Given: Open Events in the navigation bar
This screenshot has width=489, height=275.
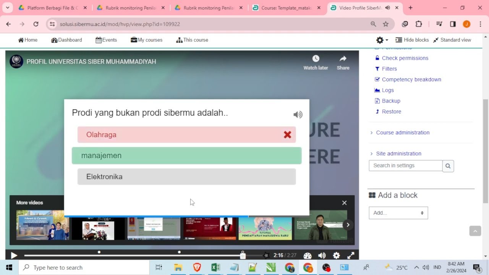Looking at the screenshot, I should [106, 40].
